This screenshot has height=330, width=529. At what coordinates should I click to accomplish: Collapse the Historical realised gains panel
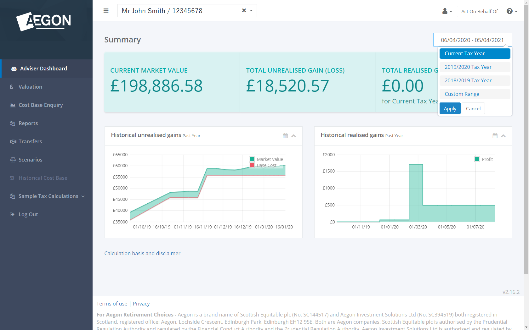click(x=503, y=136)
